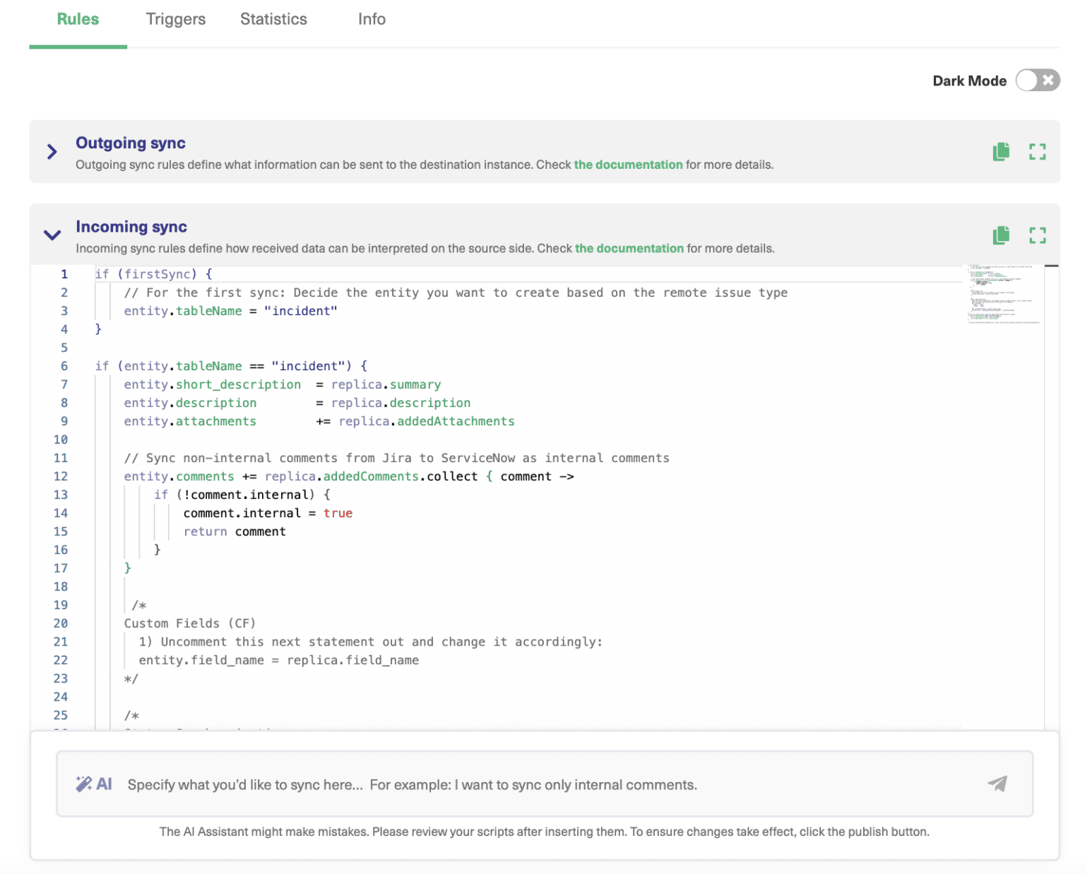Expand Incoming sync editor to fullscreen
This screenshot has height=874, width=1085.
[1036, 235]
